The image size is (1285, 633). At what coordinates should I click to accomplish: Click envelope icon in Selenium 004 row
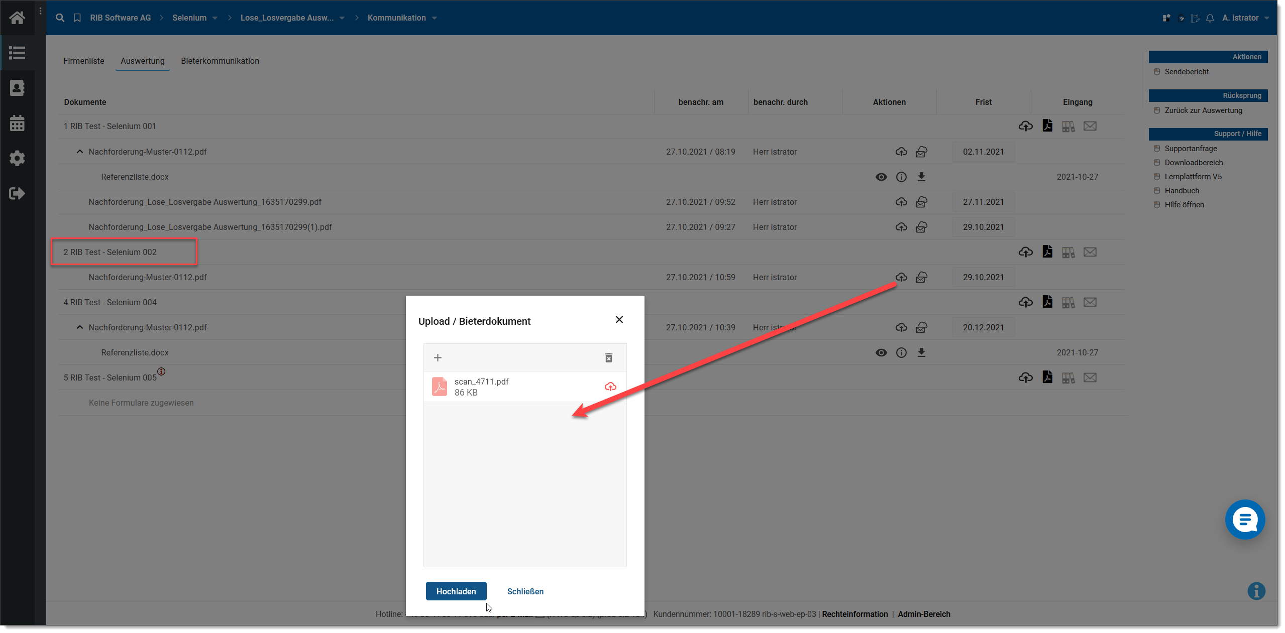(1090, 302)
